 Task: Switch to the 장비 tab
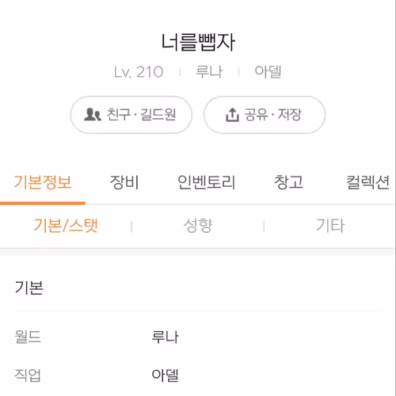pos(124,182)
